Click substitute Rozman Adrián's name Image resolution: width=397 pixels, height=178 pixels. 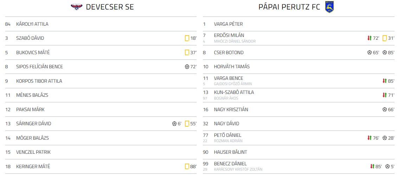pos(228,141)
